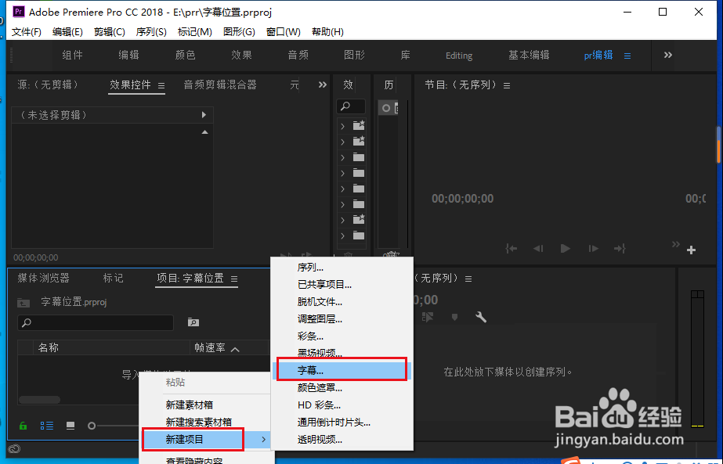Viewport: 723px width, 464px height.
Task: Switch project panel to icon view
Action: tap(70, 426)
